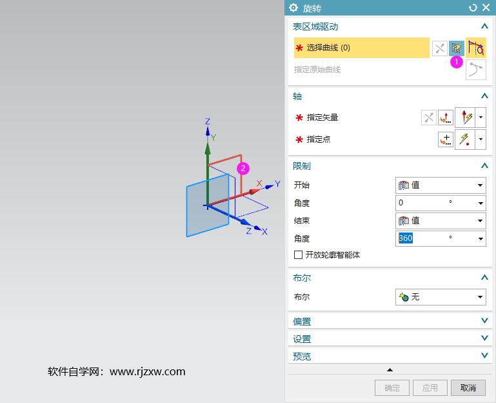Open the 开始 limit type dropdown
Image resolution: width=496 pixels, height=403 pixels.
441,185
